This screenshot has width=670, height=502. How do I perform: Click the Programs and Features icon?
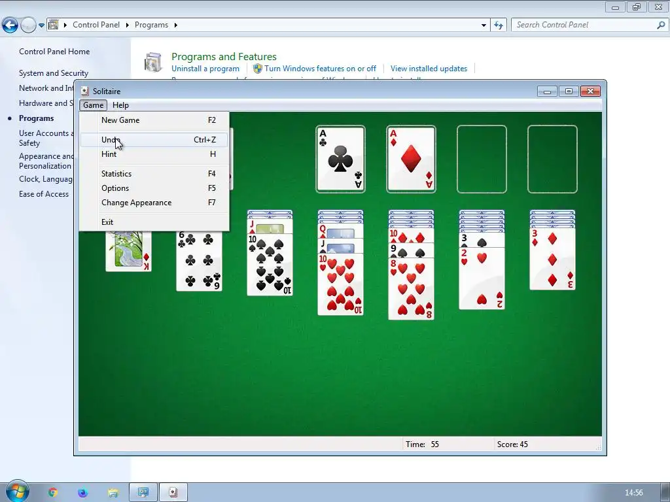tap(153, 62)
